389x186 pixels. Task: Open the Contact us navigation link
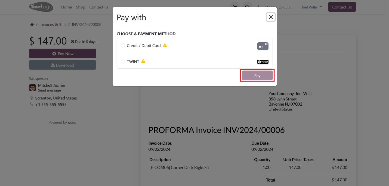point(99,7)
